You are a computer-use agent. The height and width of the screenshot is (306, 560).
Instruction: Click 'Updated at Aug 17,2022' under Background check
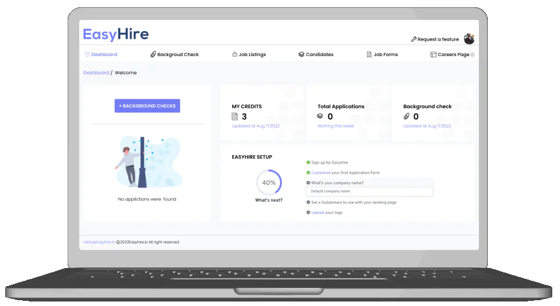coord(427,126)
